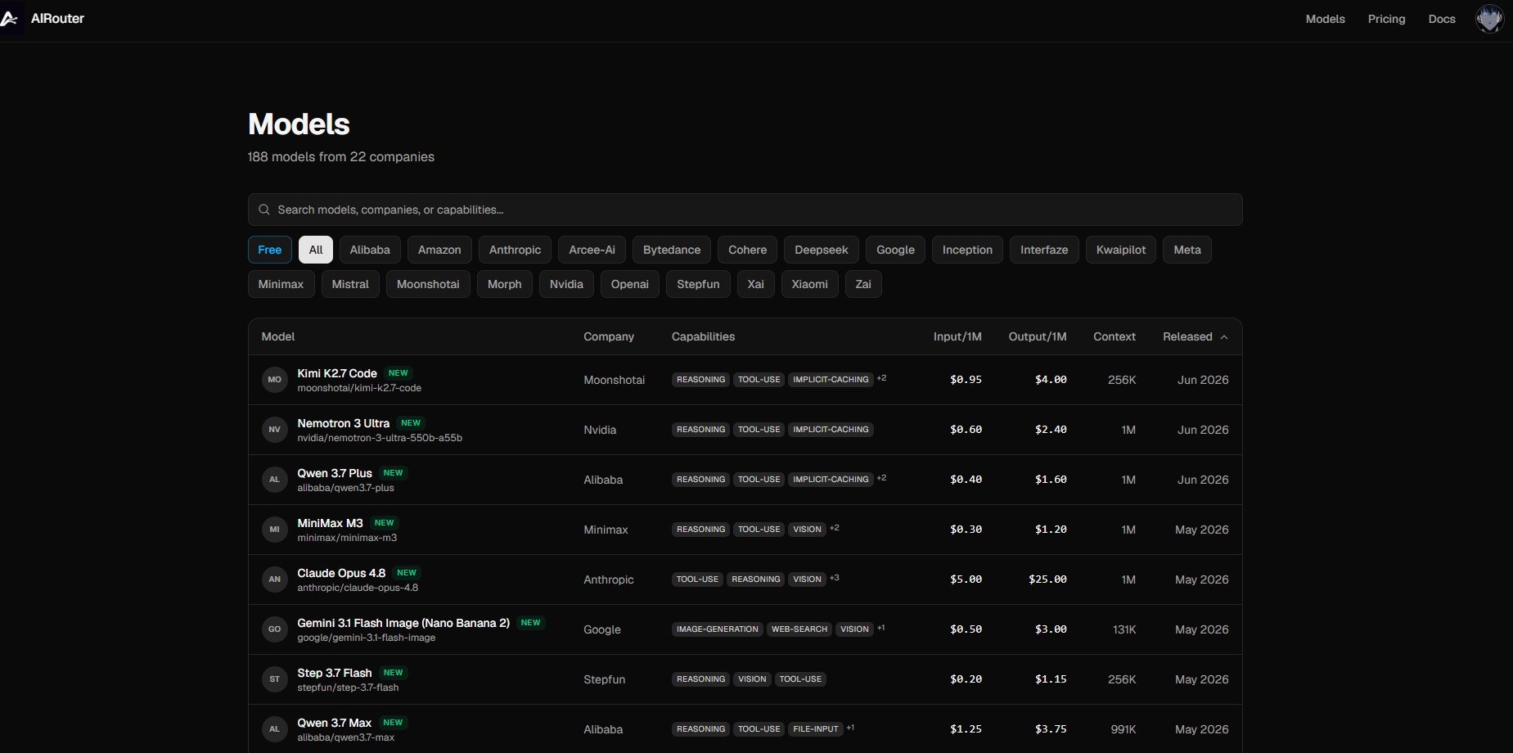Expand +3 capabilities for Claude Opus 4.8
Screen dimensions: 1513x753
(x=835, y=579)
